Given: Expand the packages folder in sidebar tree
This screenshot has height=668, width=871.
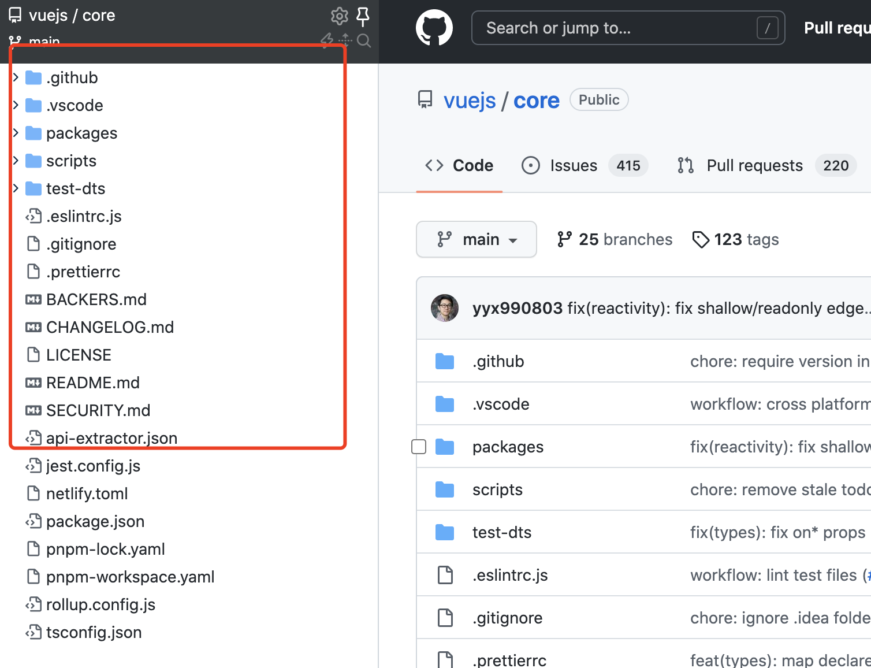Looking at the screenshot, I should click(16, 133).
